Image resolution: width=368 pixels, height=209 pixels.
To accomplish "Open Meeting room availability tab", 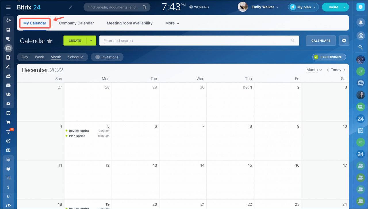I will click(x=130, y=23).
